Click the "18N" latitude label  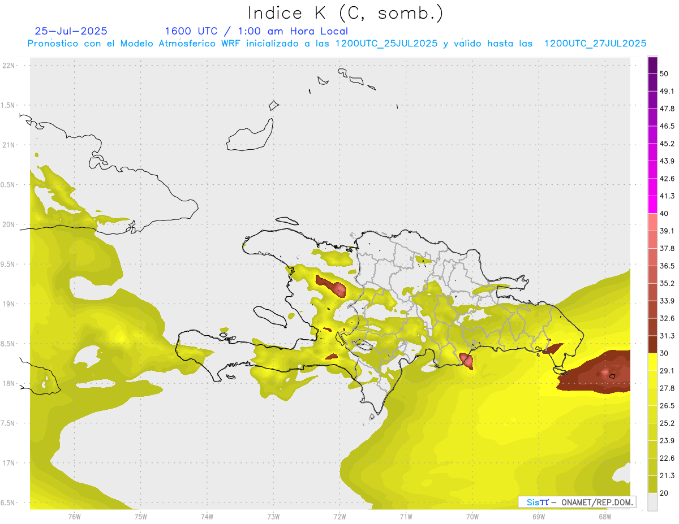[9, 384]
